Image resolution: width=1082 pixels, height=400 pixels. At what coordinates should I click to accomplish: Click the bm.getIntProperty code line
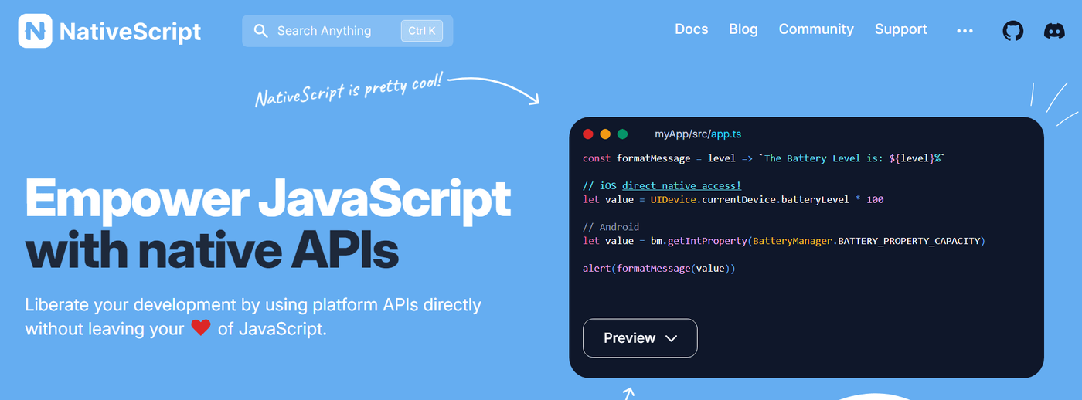point(784,241)
